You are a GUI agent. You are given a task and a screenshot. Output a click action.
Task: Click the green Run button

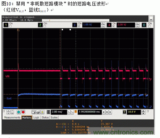pos(18,112)
